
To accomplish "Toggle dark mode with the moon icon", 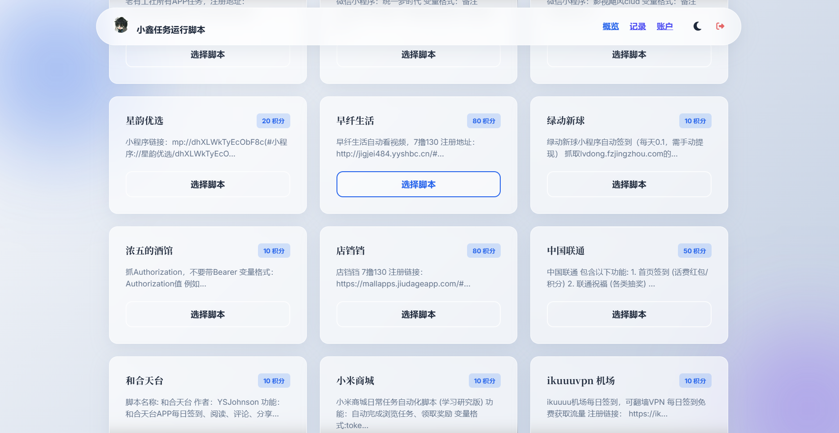I will click(x=697, y=26).
